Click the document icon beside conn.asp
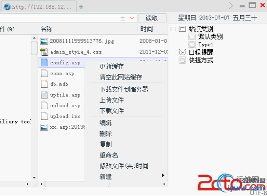Screen dimensions: 267x196 click(x=44, y=73)
